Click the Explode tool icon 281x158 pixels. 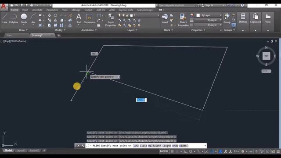click(x=70, y=20)
